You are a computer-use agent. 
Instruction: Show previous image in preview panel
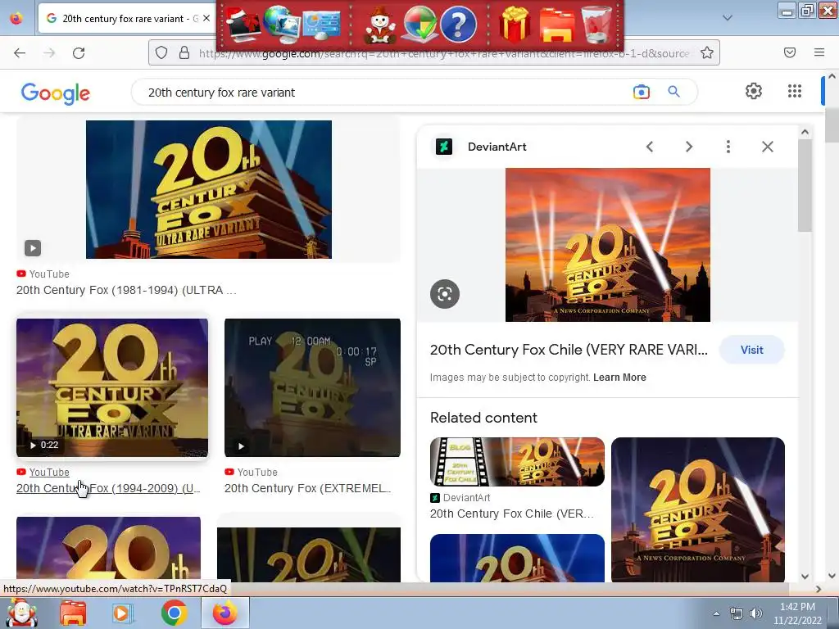[x=650, y=147]
